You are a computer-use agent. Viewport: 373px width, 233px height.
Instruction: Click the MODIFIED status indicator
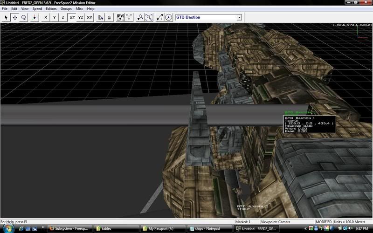tap(324, 222)
